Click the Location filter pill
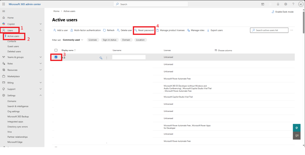The width and height of the screenshot is (305, 155). click(x=141, y=40)
